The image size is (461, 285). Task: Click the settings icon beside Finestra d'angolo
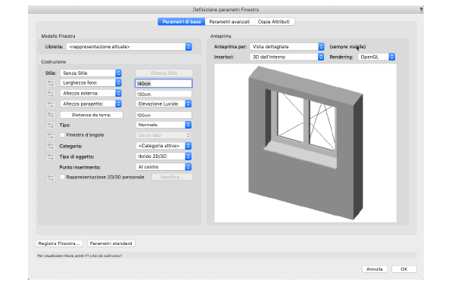pyautogui.click(x=51, y=135)
